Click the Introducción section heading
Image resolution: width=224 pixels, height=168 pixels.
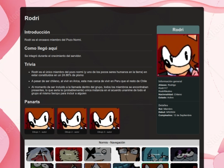pyautogui.click(x=37, y=32)
